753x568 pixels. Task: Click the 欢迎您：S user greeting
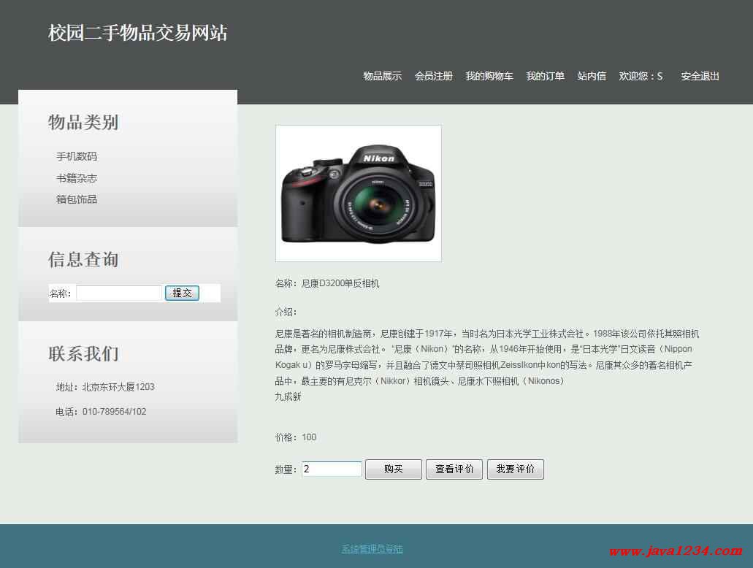[641, 76]
